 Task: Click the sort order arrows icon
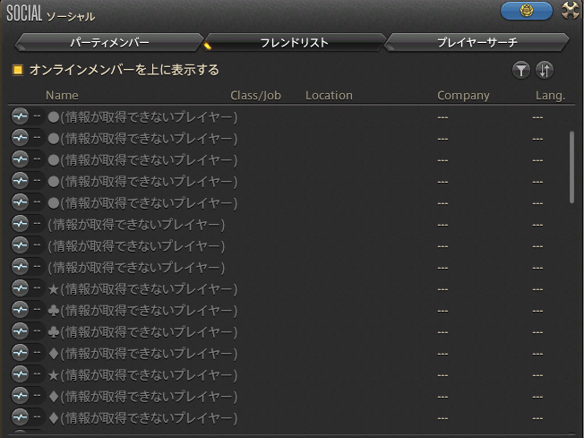point(545,70)
